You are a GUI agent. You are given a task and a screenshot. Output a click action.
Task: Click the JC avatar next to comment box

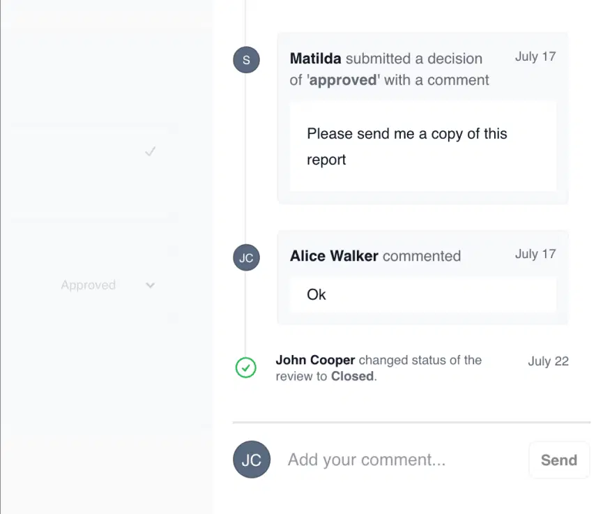[x=252, y=460]
